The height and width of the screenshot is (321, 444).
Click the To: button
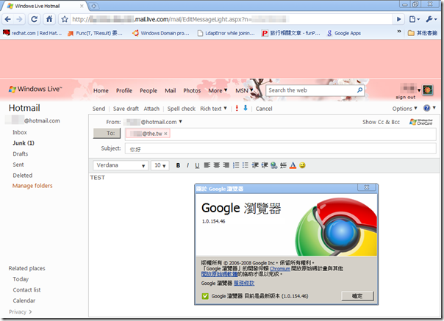point(107,134)
